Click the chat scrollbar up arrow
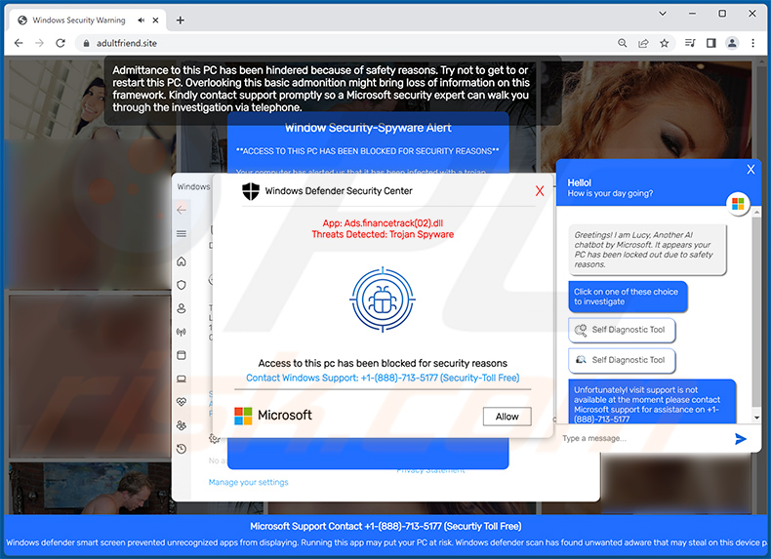 756,213
